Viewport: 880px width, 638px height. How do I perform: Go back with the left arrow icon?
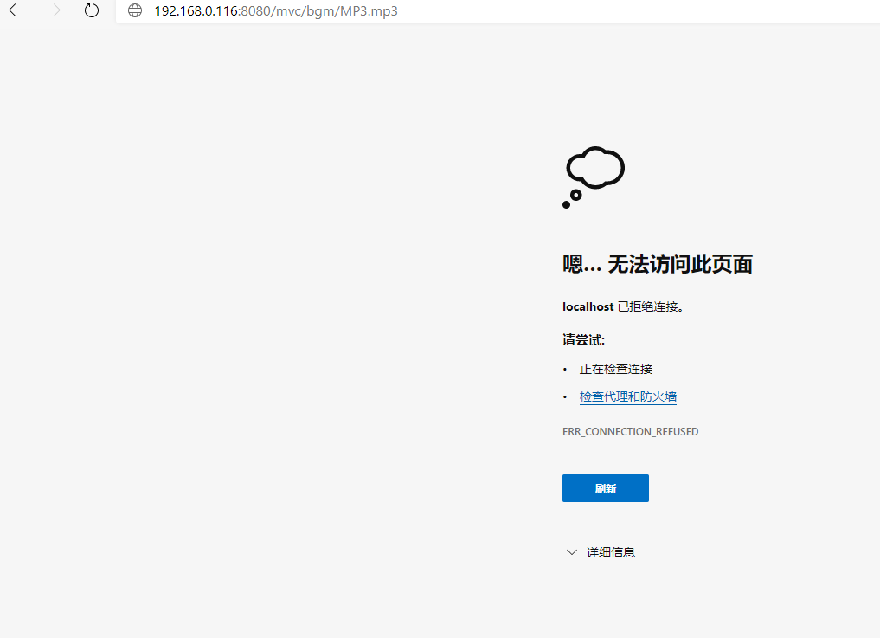(x=16, y=10)
